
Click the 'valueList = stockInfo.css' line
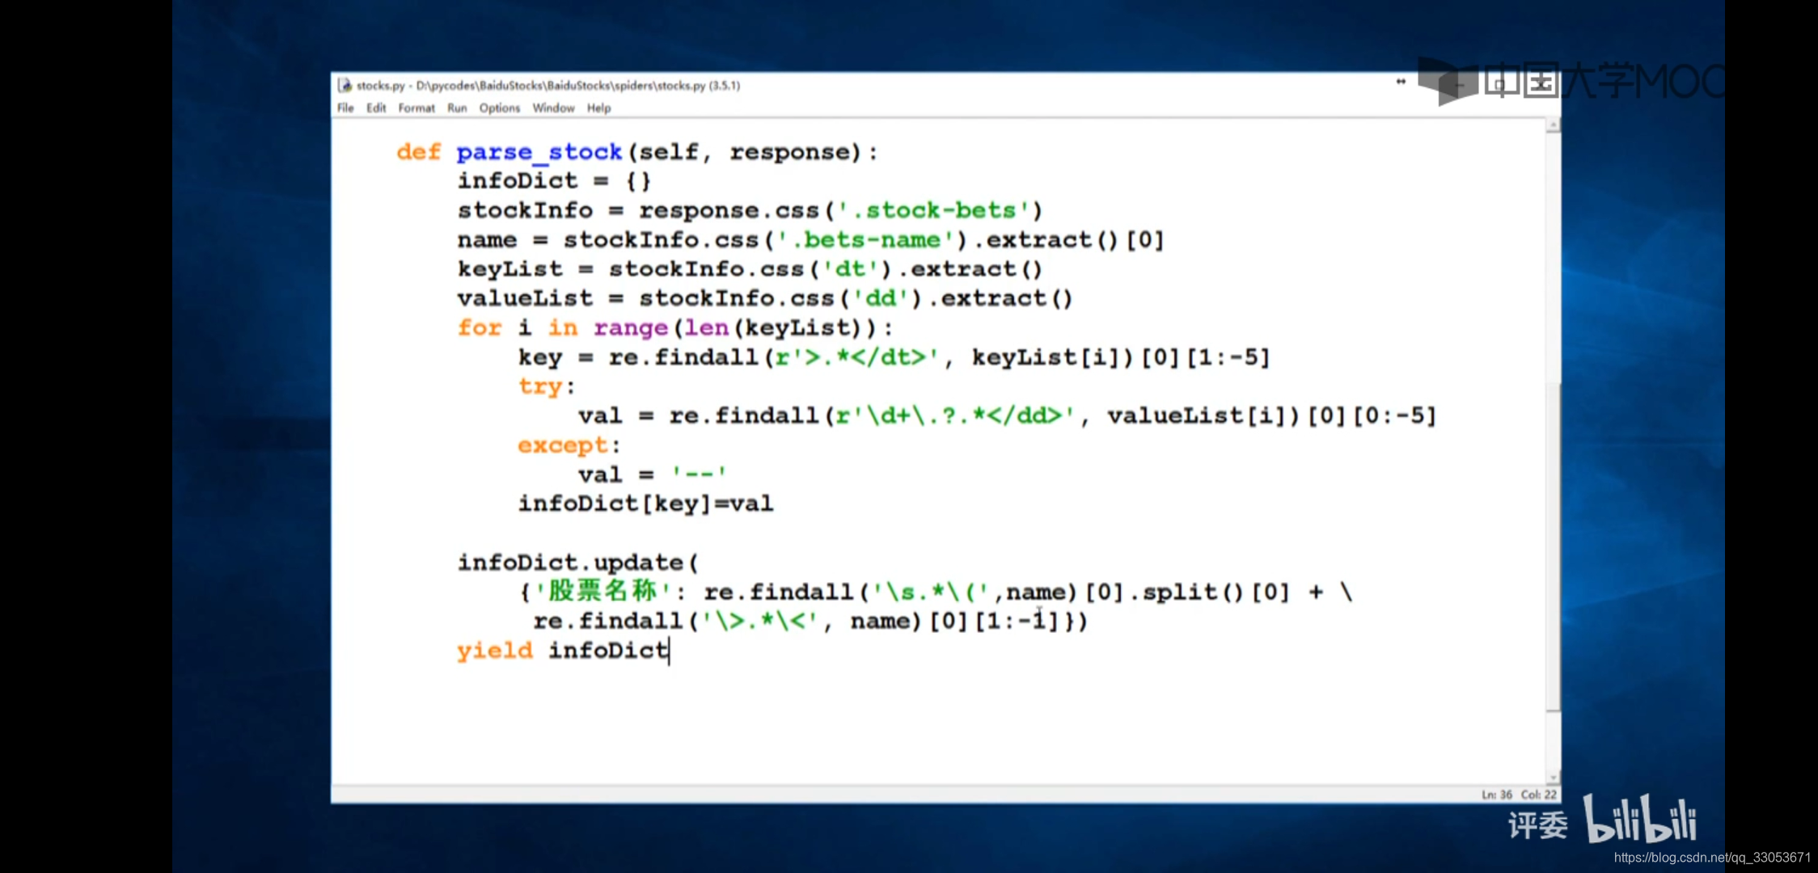click(765, 298)
